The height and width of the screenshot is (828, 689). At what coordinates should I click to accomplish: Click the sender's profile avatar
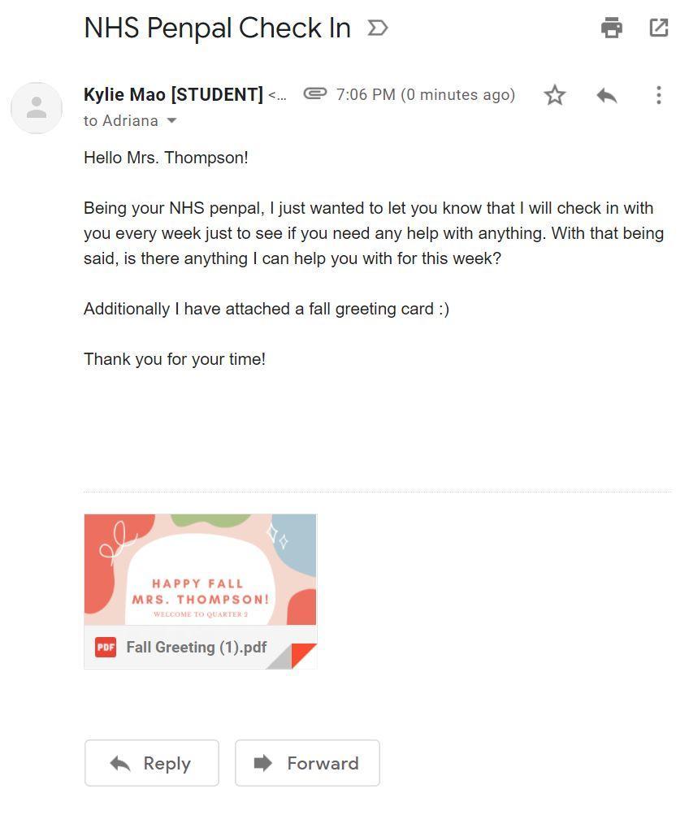(37, 108)
